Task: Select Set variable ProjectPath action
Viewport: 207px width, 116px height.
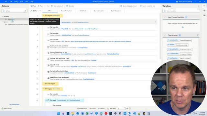Action: click(101, 28)
